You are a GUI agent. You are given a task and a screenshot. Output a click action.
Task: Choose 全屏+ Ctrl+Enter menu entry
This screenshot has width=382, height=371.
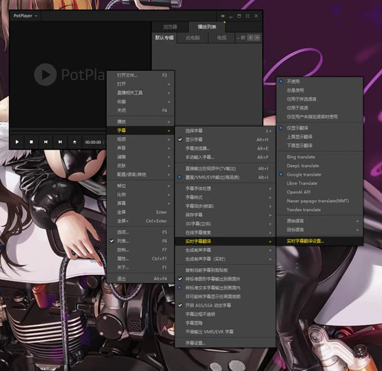click(x=141, y=221)
